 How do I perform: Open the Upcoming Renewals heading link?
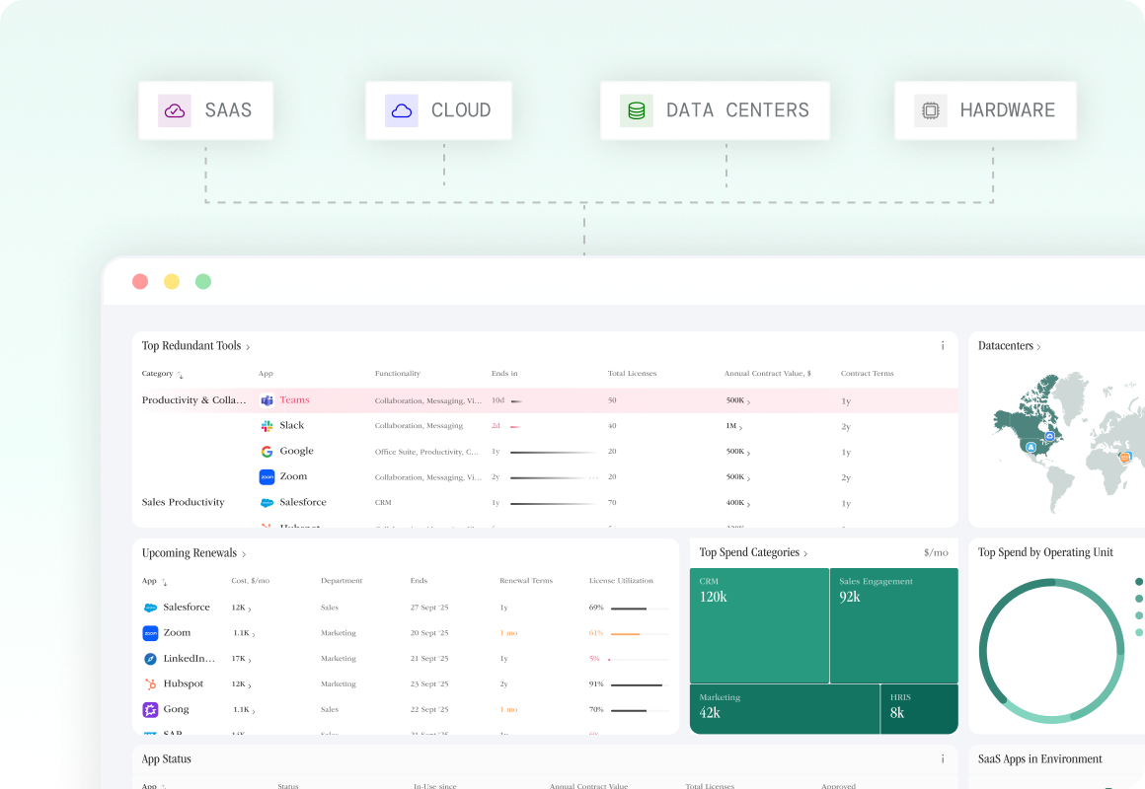(190, 553)
